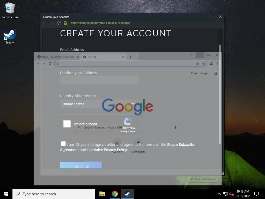
Task: Click the Confirm your Address field
Action: click(x=99, y=80)
